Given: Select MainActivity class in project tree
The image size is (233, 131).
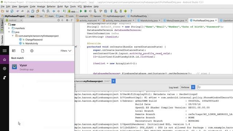Looking at the screenshot, I should point(32,43).
